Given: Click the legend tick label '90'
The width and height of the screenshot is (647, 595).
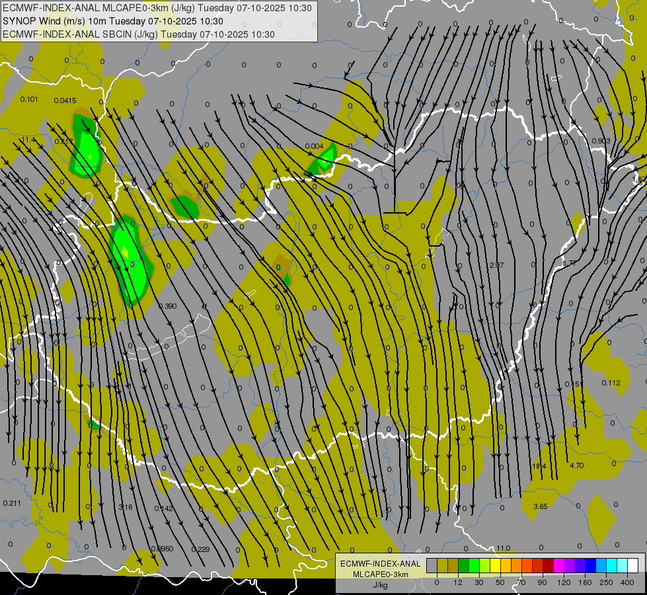Looking at the screenshot, I should click(542, 582).
